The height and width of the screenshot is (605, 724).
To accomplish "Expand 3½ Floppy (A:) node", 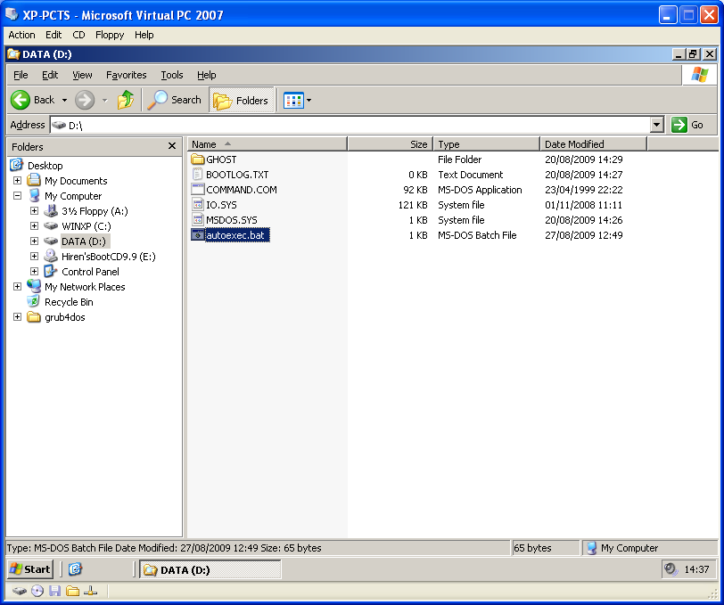I will (x=34, y=211).
